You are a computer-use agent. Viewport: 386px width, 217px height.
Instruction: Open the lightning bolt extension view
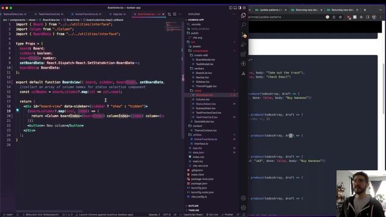(243, 64)
